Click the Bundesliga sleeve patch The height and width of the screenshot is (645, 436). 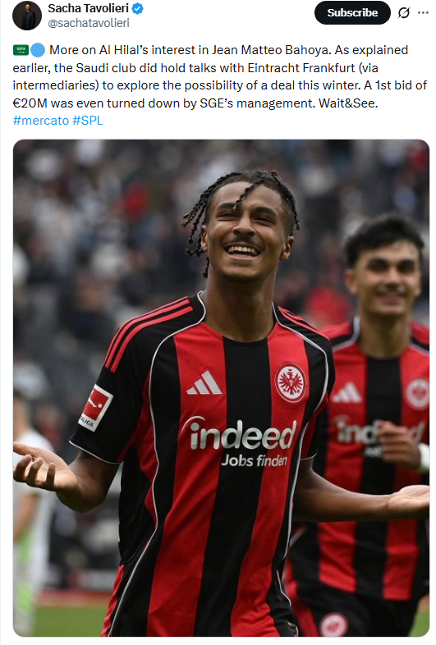96,407
